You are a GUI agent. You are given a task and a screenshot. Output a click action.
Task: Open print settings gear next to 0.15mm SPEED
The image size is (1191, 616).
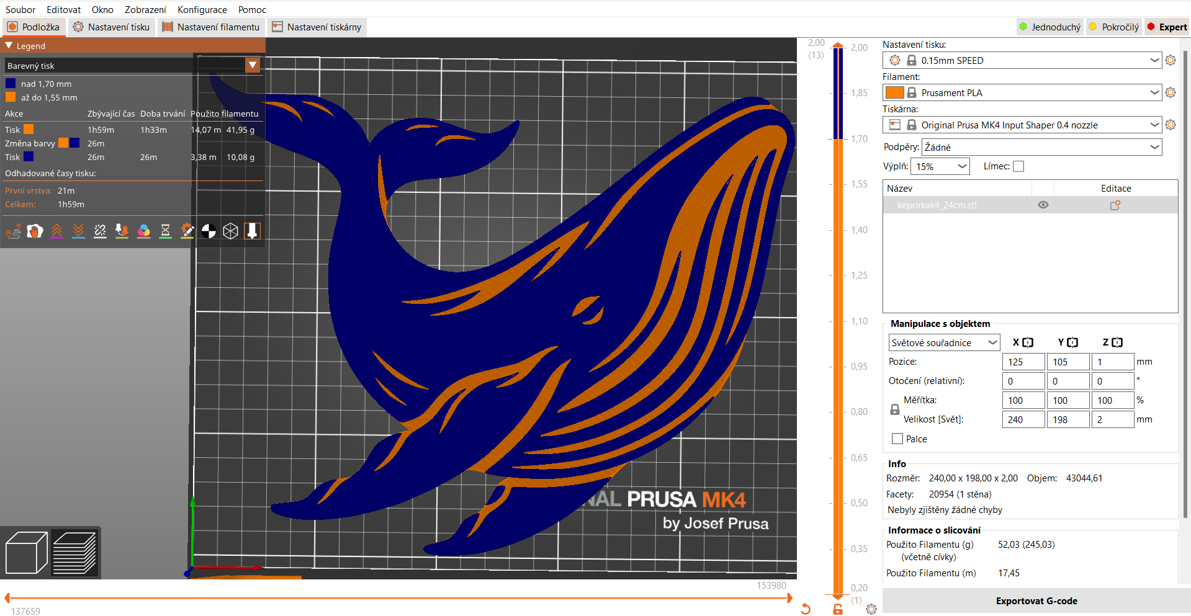[1171, 60]
